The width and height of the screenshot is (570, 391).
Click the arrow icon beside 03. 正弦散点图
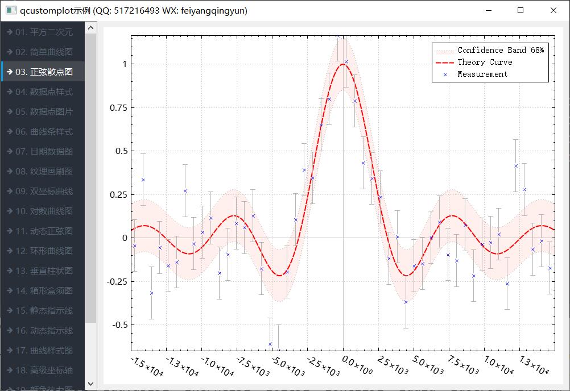[10, 72]
